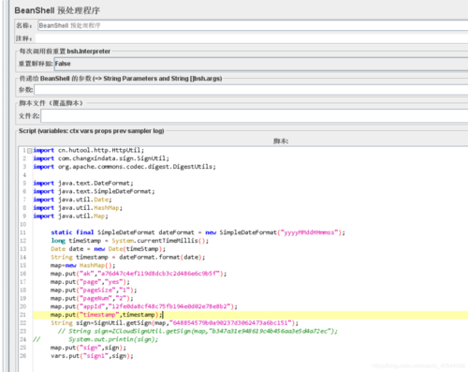Click the Date date = new Date line

(108, 249)
